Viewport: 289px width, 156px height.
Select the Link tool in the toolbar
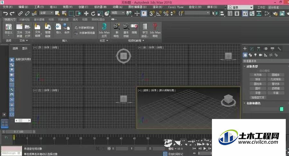20,14
